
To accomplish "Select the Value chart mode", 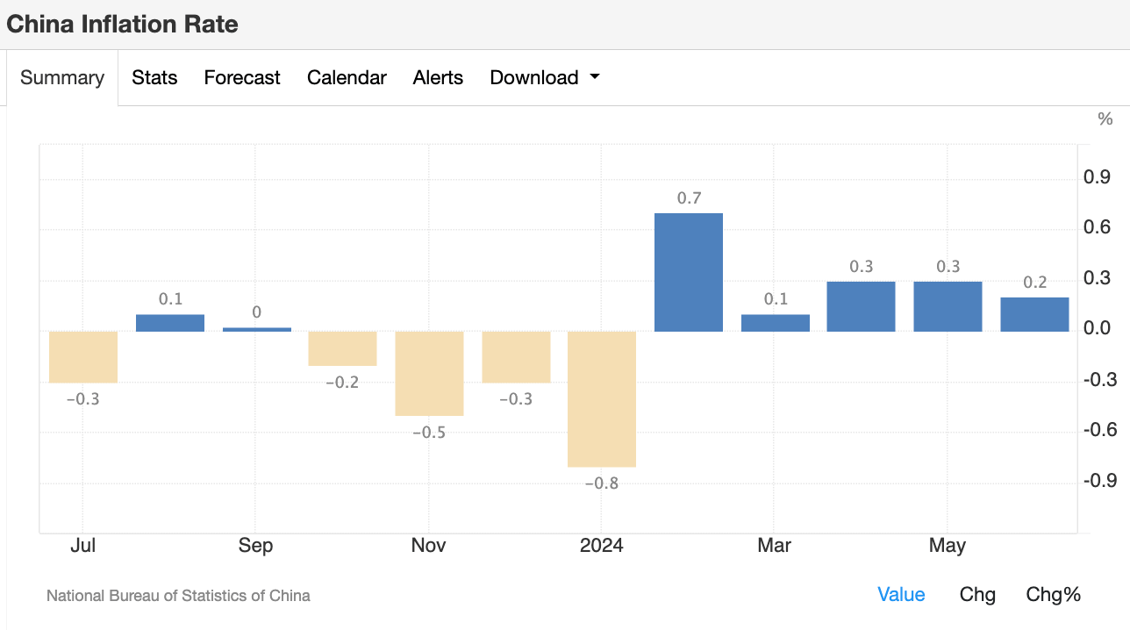I will (901, 594).
